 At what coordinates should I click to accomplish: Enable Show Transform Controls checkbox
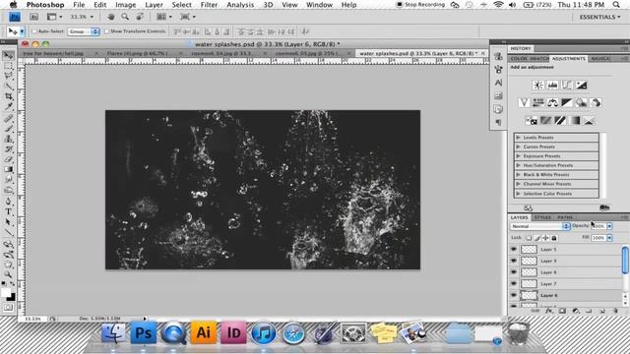click(x=106, y=31)
